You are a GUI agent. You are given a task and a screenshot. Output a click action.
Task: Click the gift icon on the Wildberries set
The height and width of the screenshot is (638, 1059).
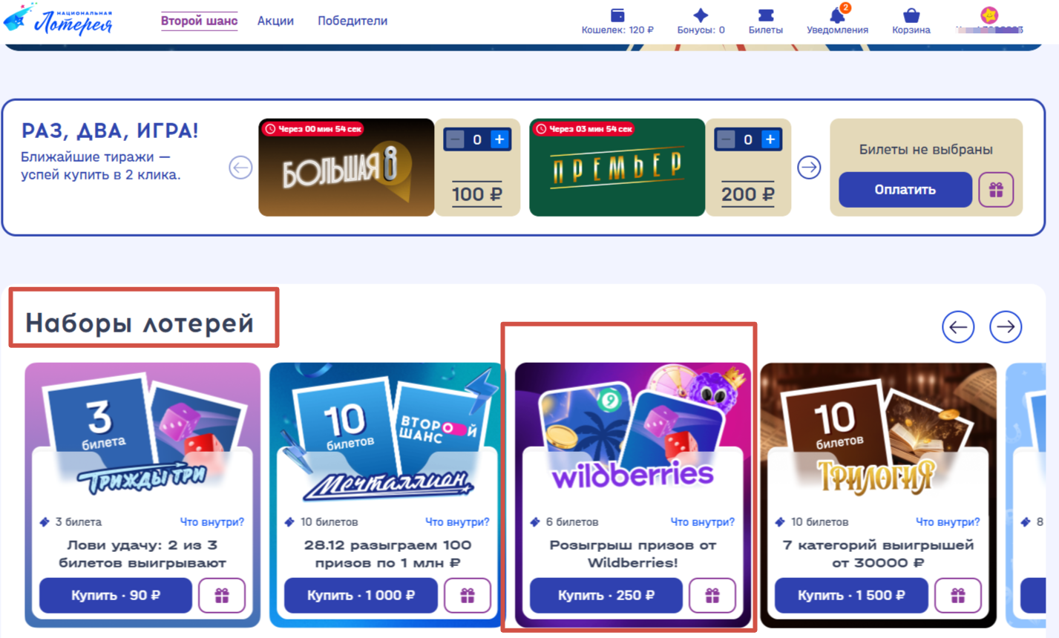tap(712, 595)
